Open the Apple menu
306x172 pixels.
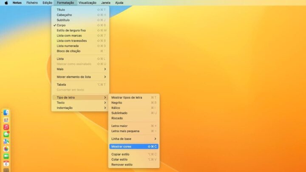pyautogui.click(x=6, y=3)
